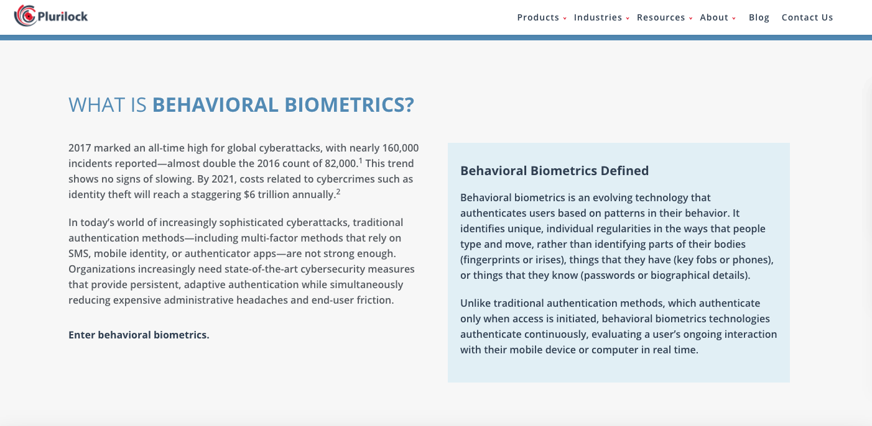Click the paragraph starting 'Unlike traditional authentication methods'

tap(619, 327)
